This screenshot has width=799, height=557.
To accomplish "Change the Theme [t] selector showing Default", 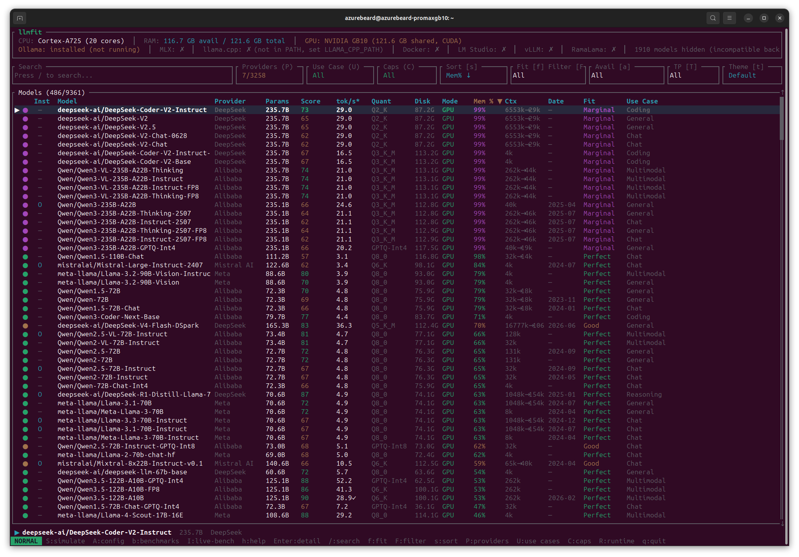I will pyautogui.click(x=752, y=75).
